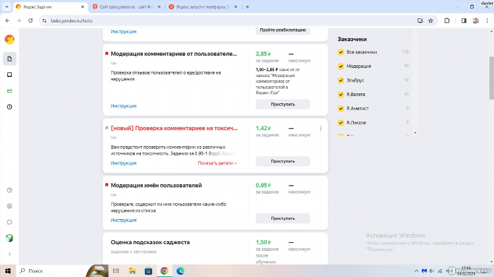Toggle bookmark flag on Модерация имён пользователей

[x=107, y=185]
